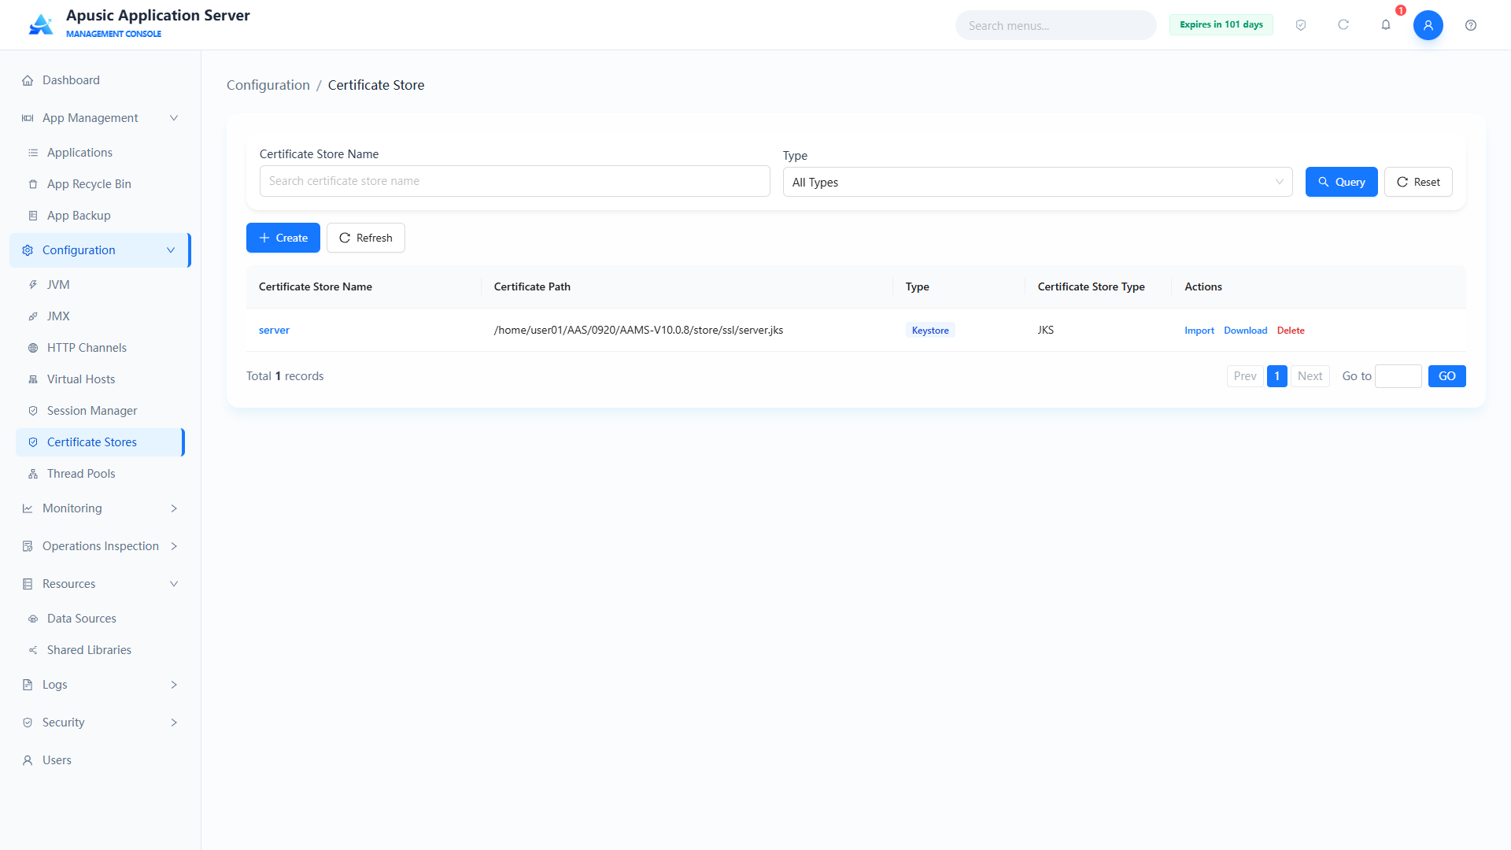Open the All Types dropdown
Viewport: 1511px width, 850px height.
[x=1037, y=182]
